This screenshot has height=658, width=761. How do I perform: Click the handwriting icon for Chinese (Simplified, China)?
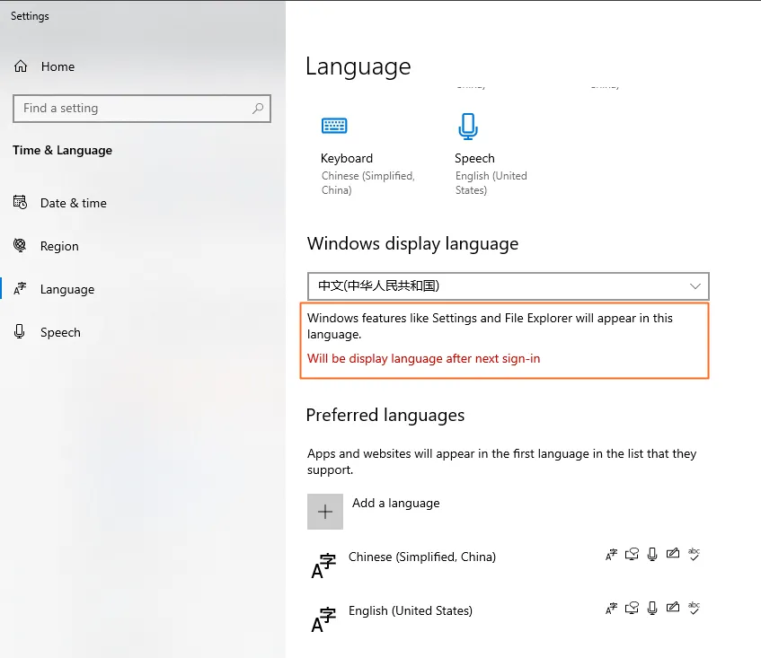[x=673, y=555]
